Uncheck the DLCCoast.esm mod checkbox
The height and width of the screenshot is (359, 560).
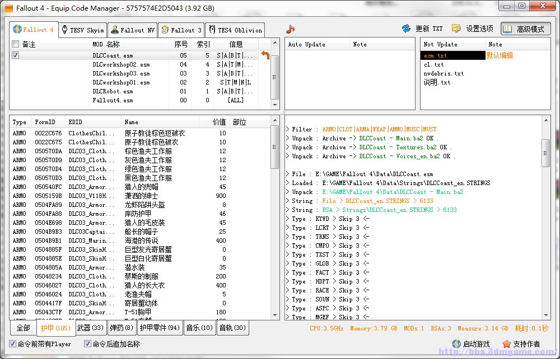(x=16, y=55)
